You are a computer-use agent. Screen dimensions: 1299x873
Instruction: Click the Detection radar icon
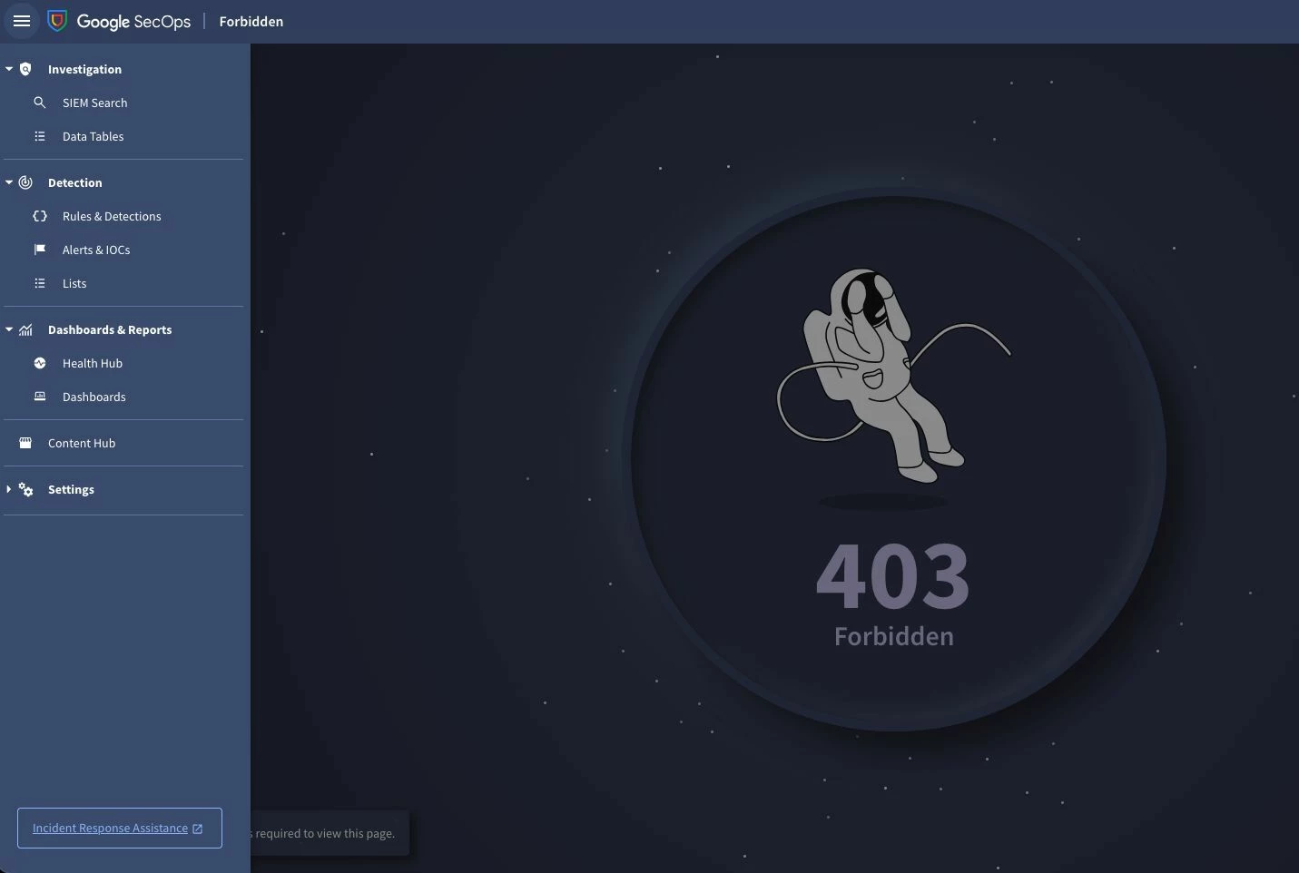click(25, 182)
